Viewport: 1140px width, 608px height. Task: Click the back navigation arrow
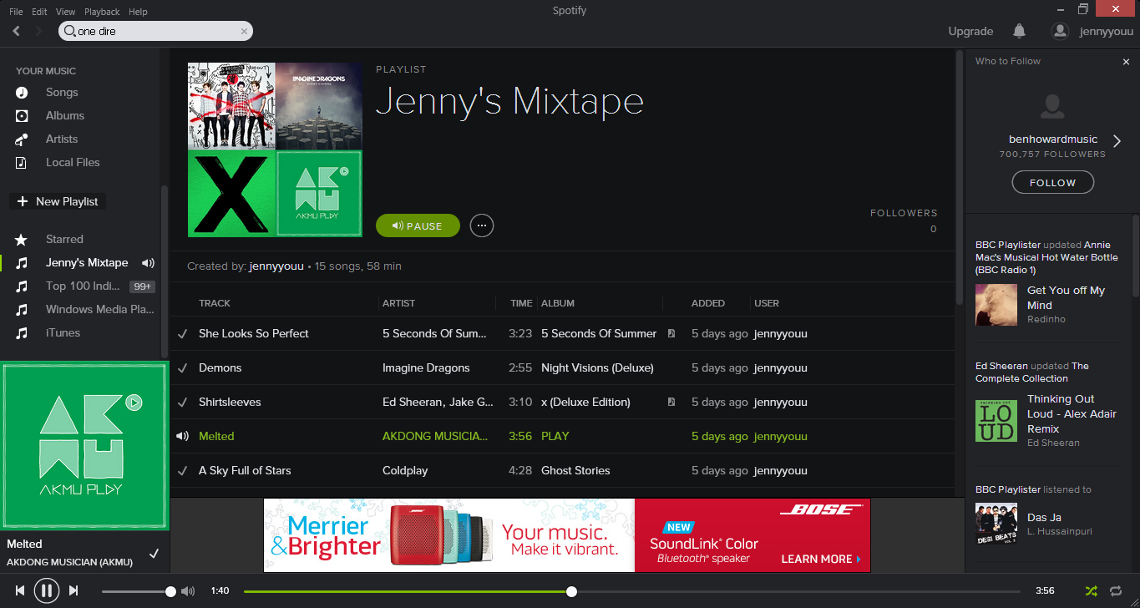click(x=17, y=31)
